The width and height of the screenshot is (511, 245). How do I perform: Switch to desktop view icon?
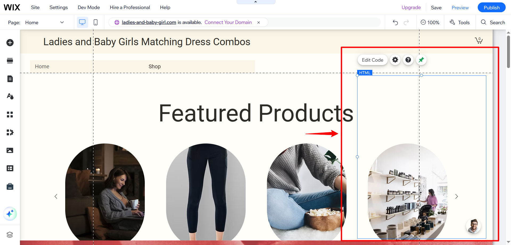[x=82, y=22]
